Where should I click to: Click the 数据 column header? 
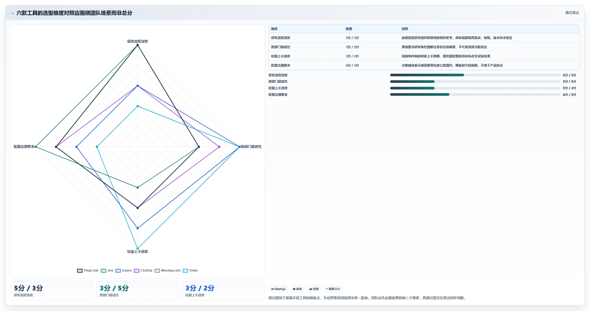point(349,29)
